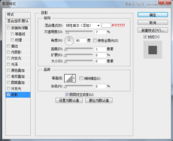Click the 杂色 value field
Screen dimensions: 173x141
coord(100,86)
